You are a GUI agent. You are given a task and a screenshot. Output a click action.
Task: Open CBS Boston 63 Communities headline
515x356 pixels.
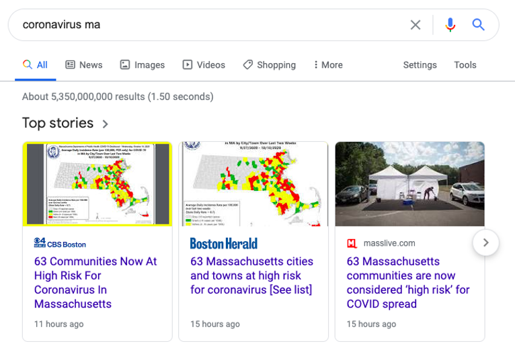pyautogui.click(x=95, y=282)
